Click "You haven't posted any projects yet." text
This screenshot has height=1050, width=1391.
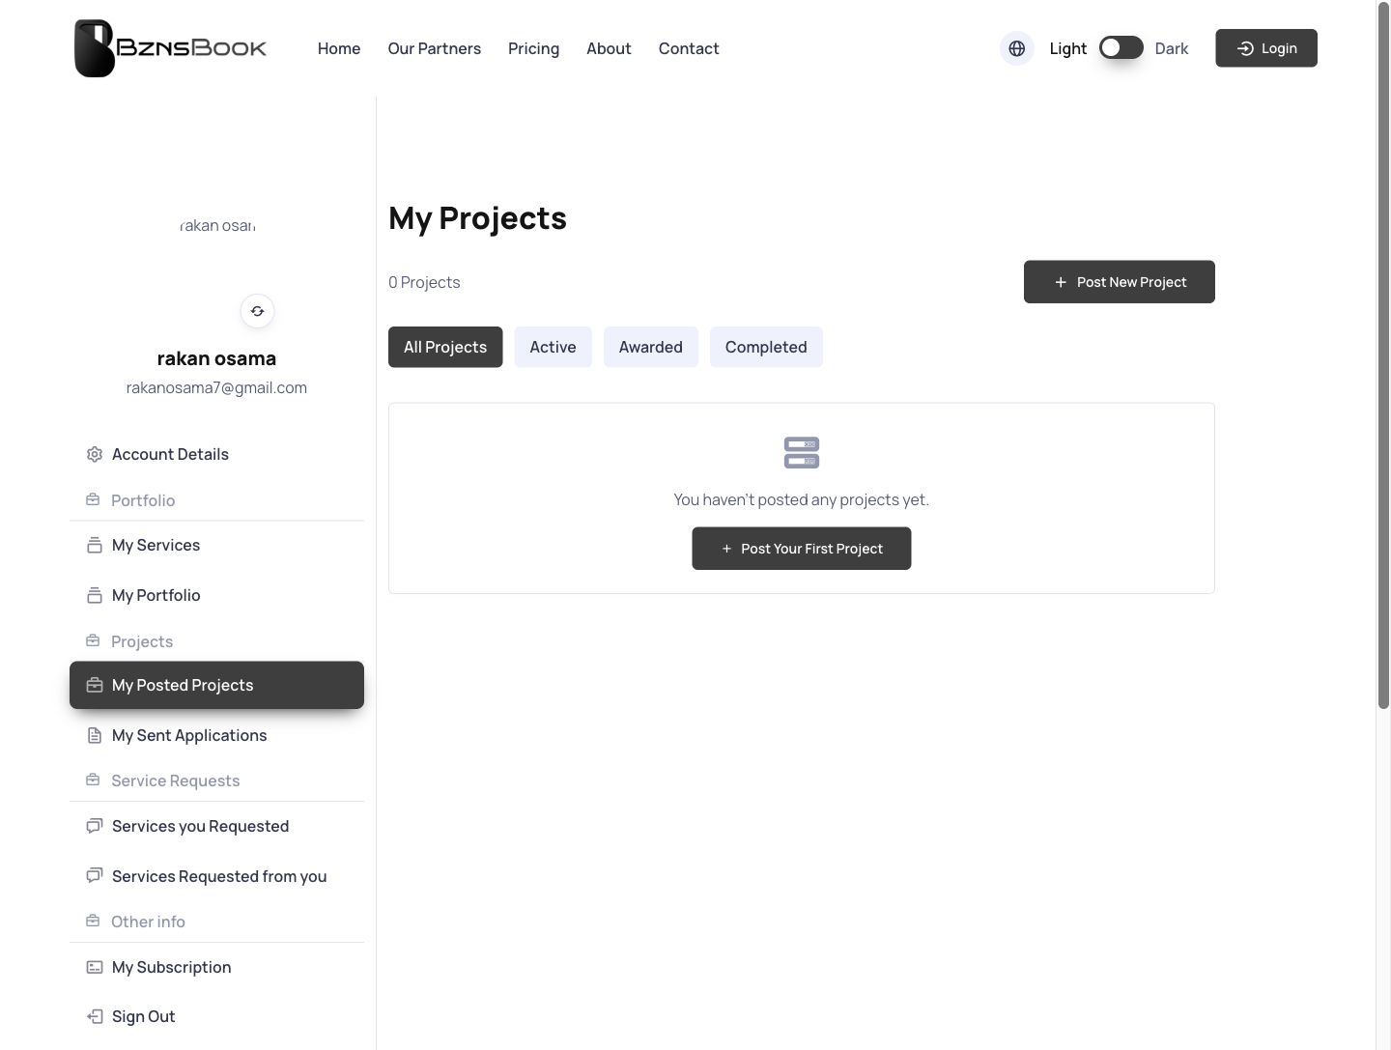[x=802, y=499]
